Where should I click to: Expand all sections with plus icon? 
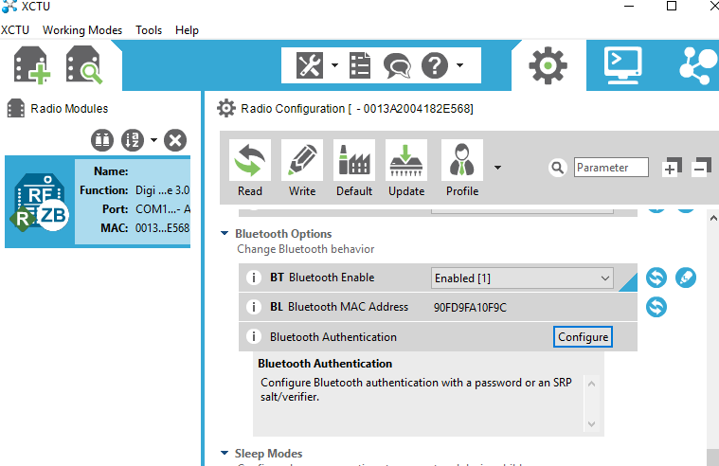pyautogui.click(x=672, y=167)
